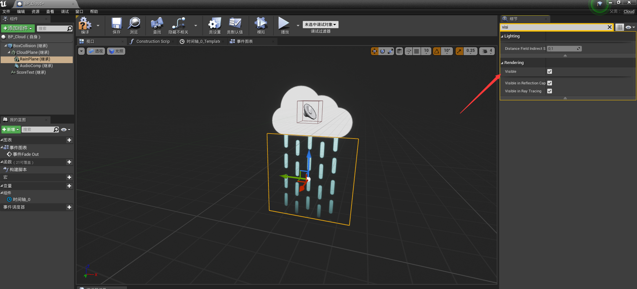Image resolution: width=637 pixels, height=289 pixels.
Task: Toggle grid snapping icon in viewport
Action: [416, 51]
